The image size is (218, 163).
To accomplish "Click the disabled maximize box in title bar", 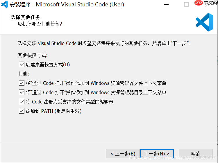I will (x=186, y=4).
